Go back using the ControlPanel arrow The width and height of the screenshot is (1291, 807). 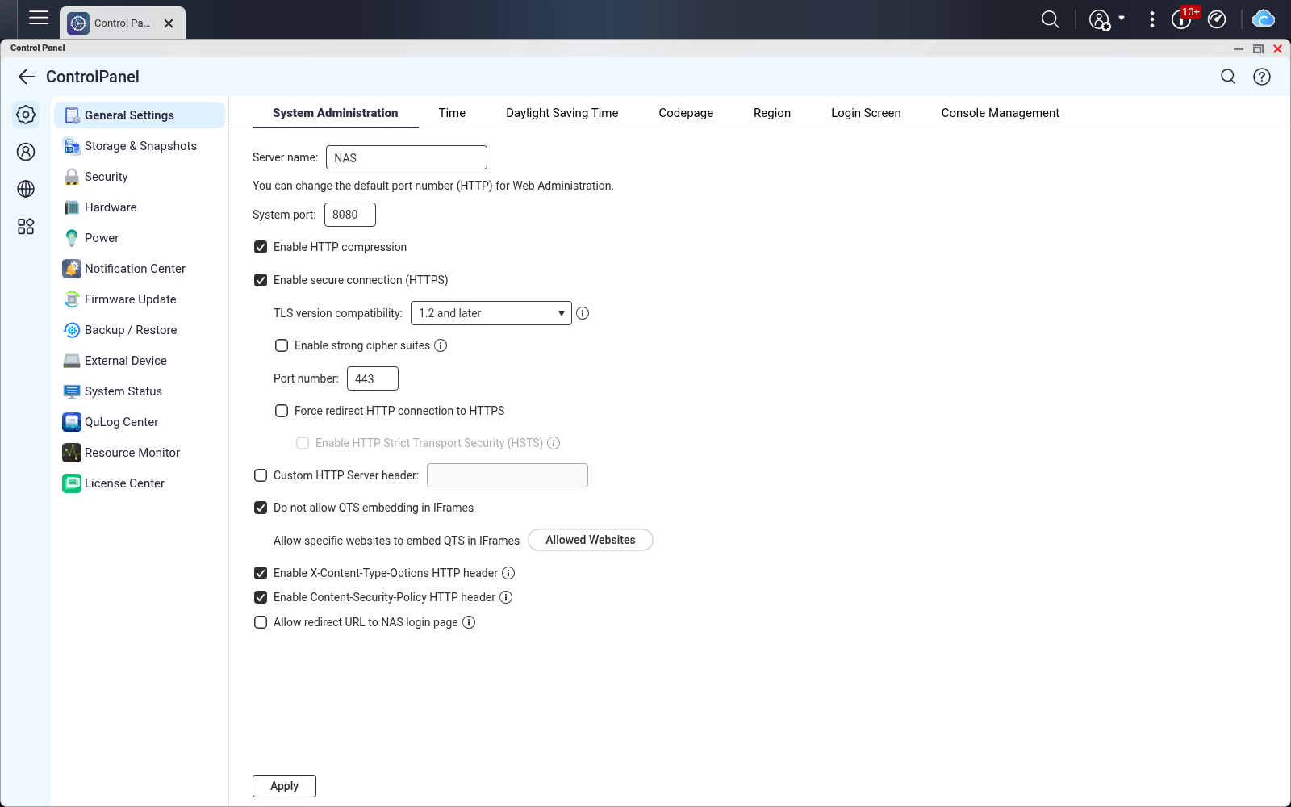coord(27,77)
